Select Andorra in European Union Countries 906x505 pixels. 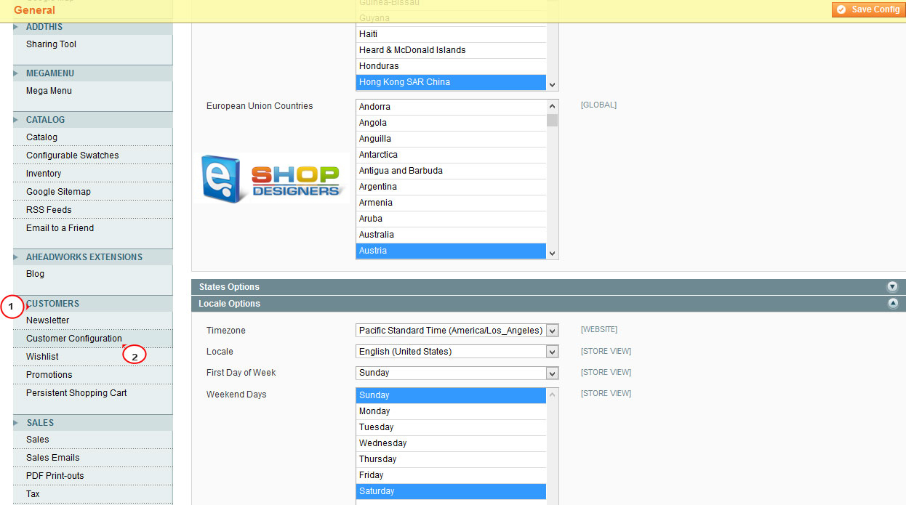point(451,107)
